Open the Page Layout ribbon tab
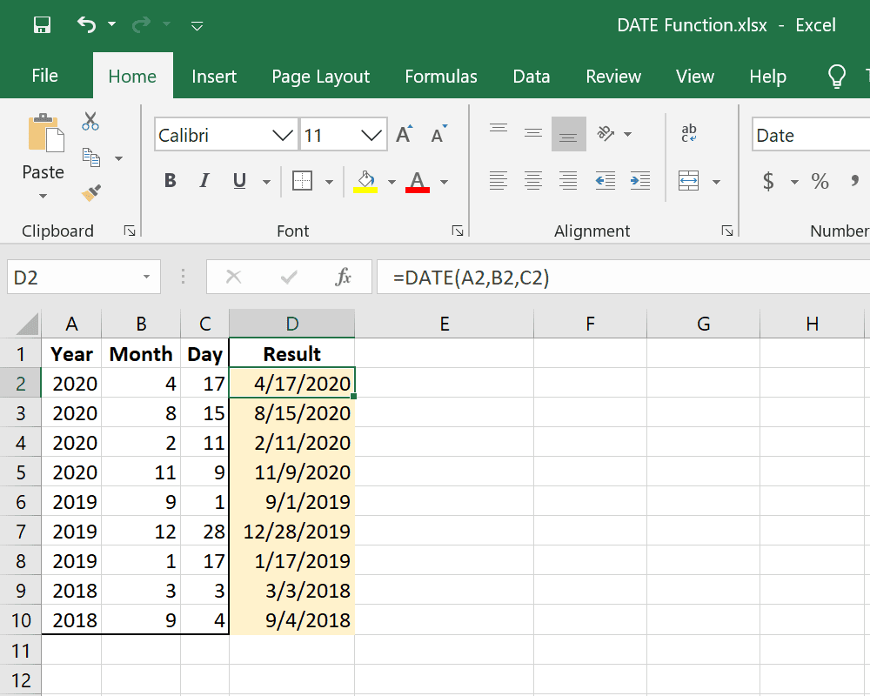870x696 pixels. (x=321, y=76)
